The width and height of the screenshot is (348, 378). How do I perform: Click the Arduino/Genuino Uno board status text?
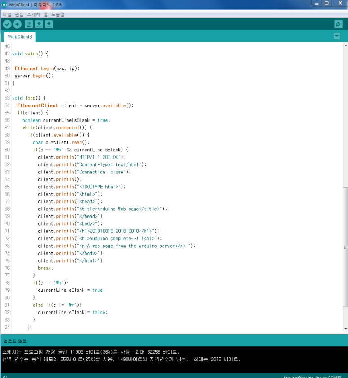pos(312,377)
